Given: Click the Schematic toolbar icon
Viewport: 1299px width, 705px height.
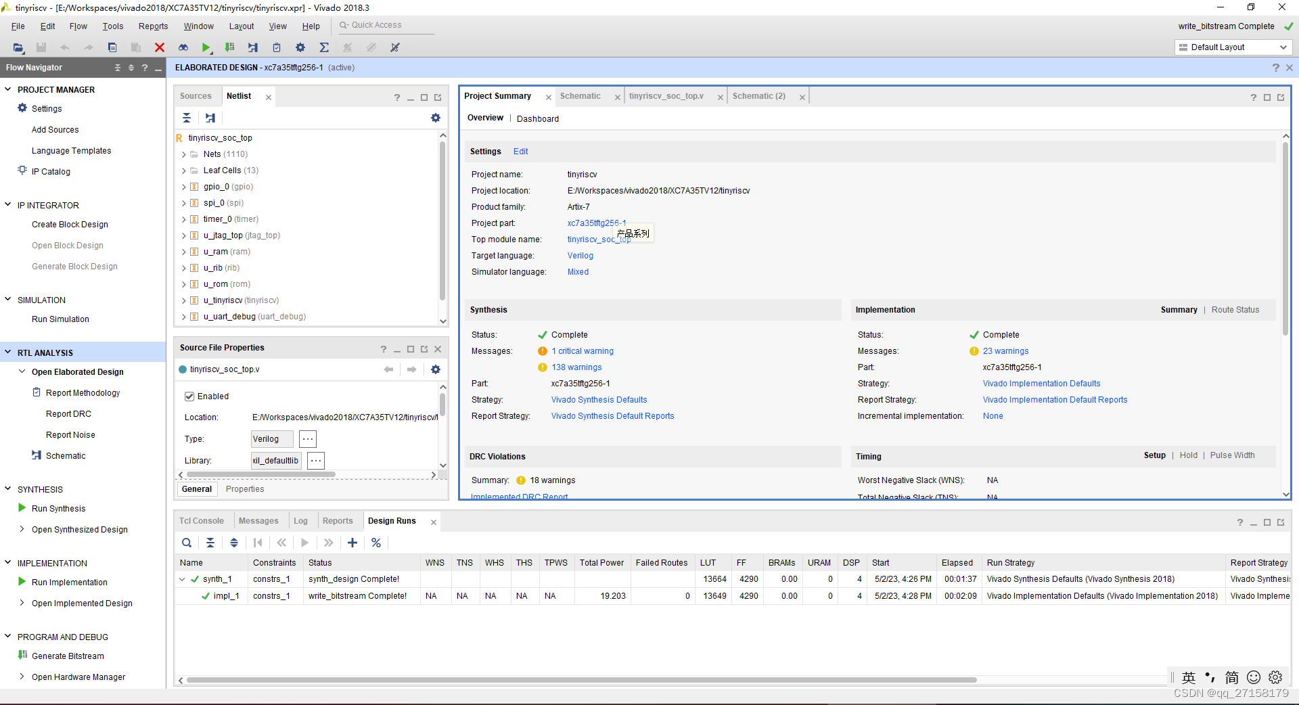Looking at the screenshot, I should (x=253, y=47).
